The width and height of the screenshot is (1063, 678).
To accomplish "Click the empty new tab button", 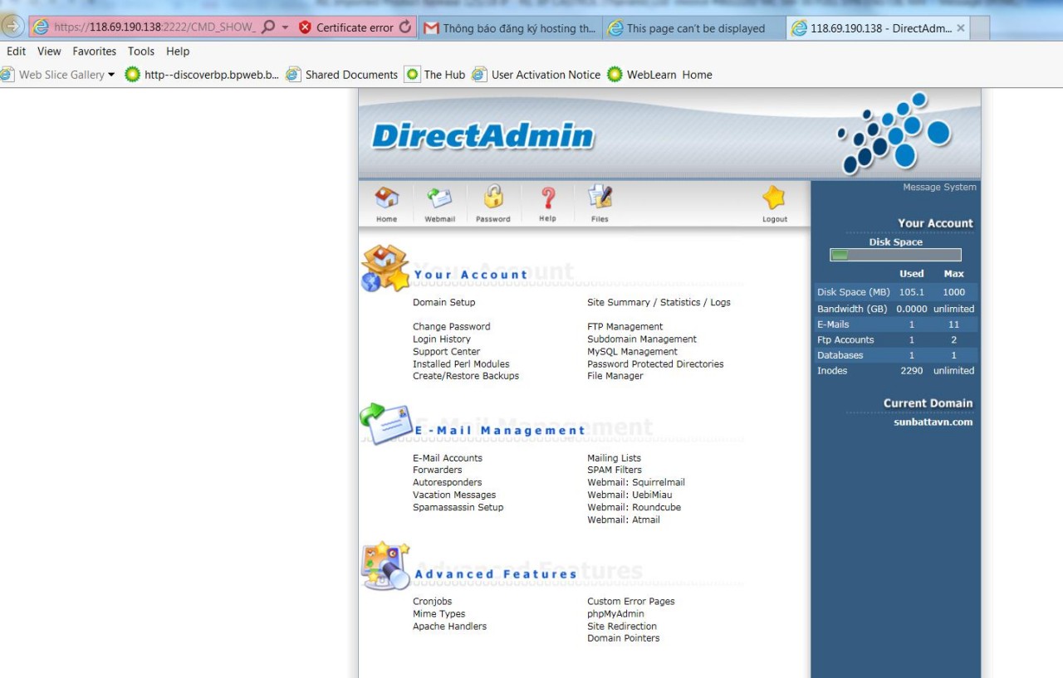I will 980,28.
